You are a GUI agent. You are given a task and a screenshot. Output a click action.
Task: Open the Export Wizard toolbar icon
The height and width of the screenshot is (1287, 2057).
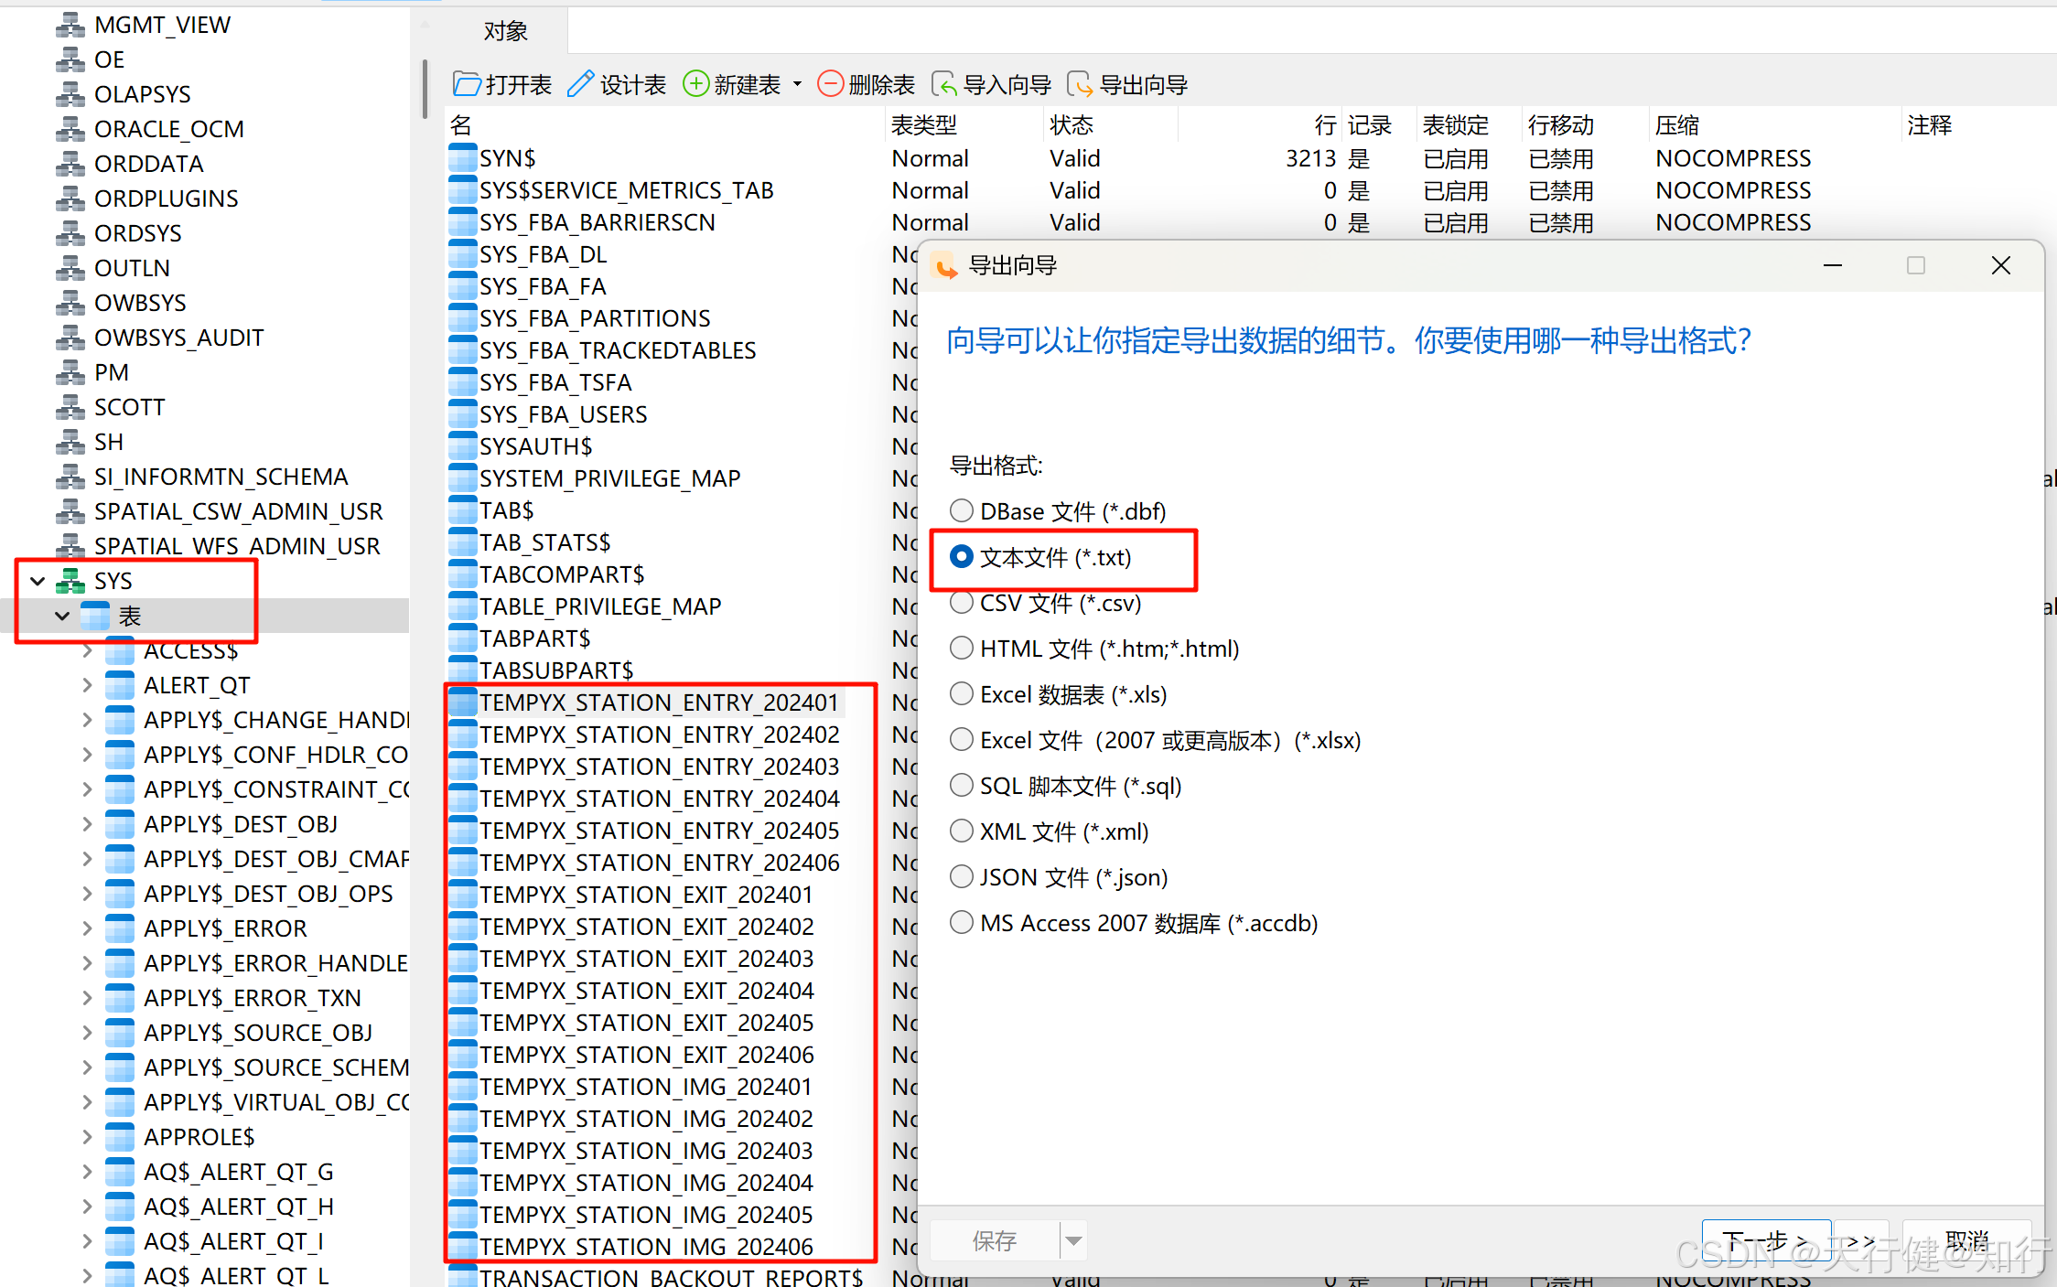[1080, 85]
